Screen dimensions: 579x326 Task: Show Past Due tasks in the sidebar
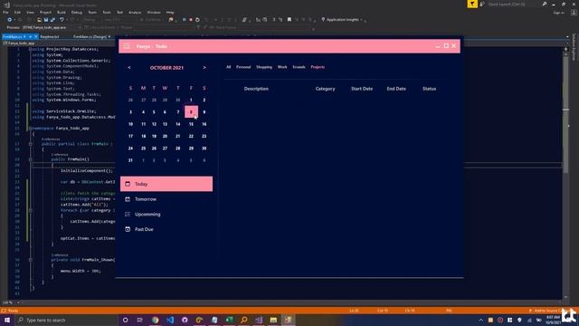pyautogui.click(x=166, y=229)
